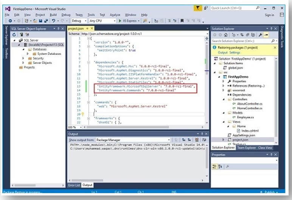The height and width of the screenshot is (200, 292).
Task: Expand the Security node in SQL explorer
Action: click(x=23, y=58)
